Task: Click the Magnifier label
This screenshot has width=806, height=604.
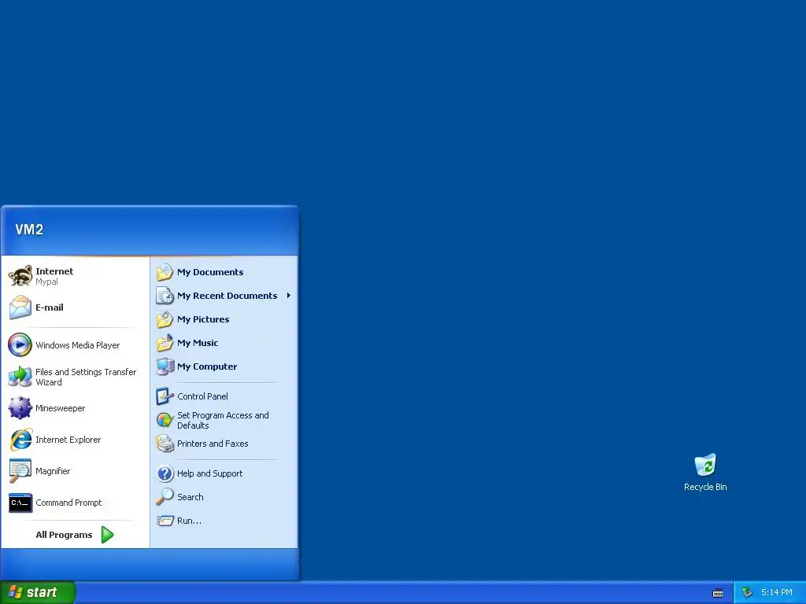Action: pos(53,471)
